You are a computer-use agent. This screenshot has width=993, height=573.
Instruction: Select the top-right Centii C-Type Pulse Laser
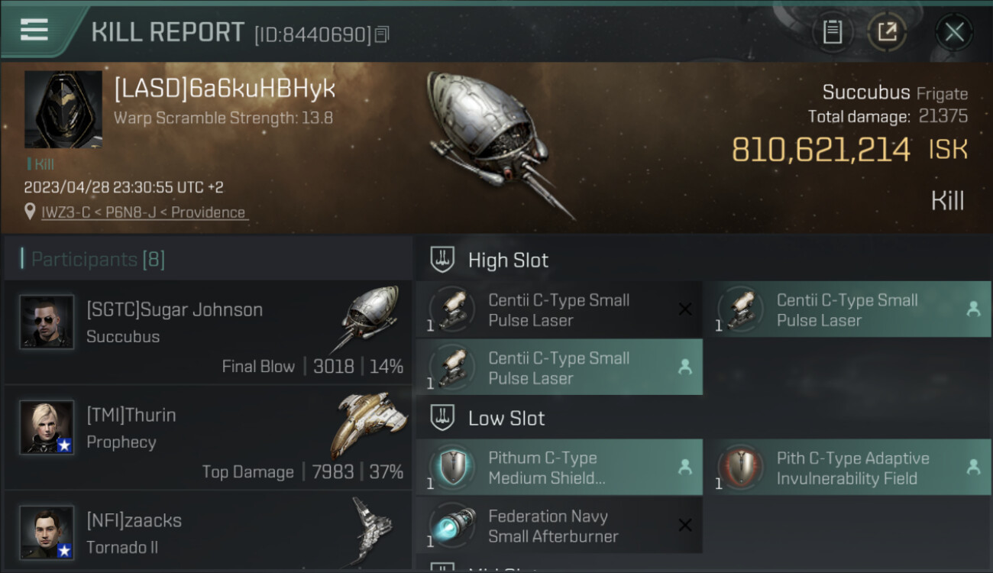(848, 309)
